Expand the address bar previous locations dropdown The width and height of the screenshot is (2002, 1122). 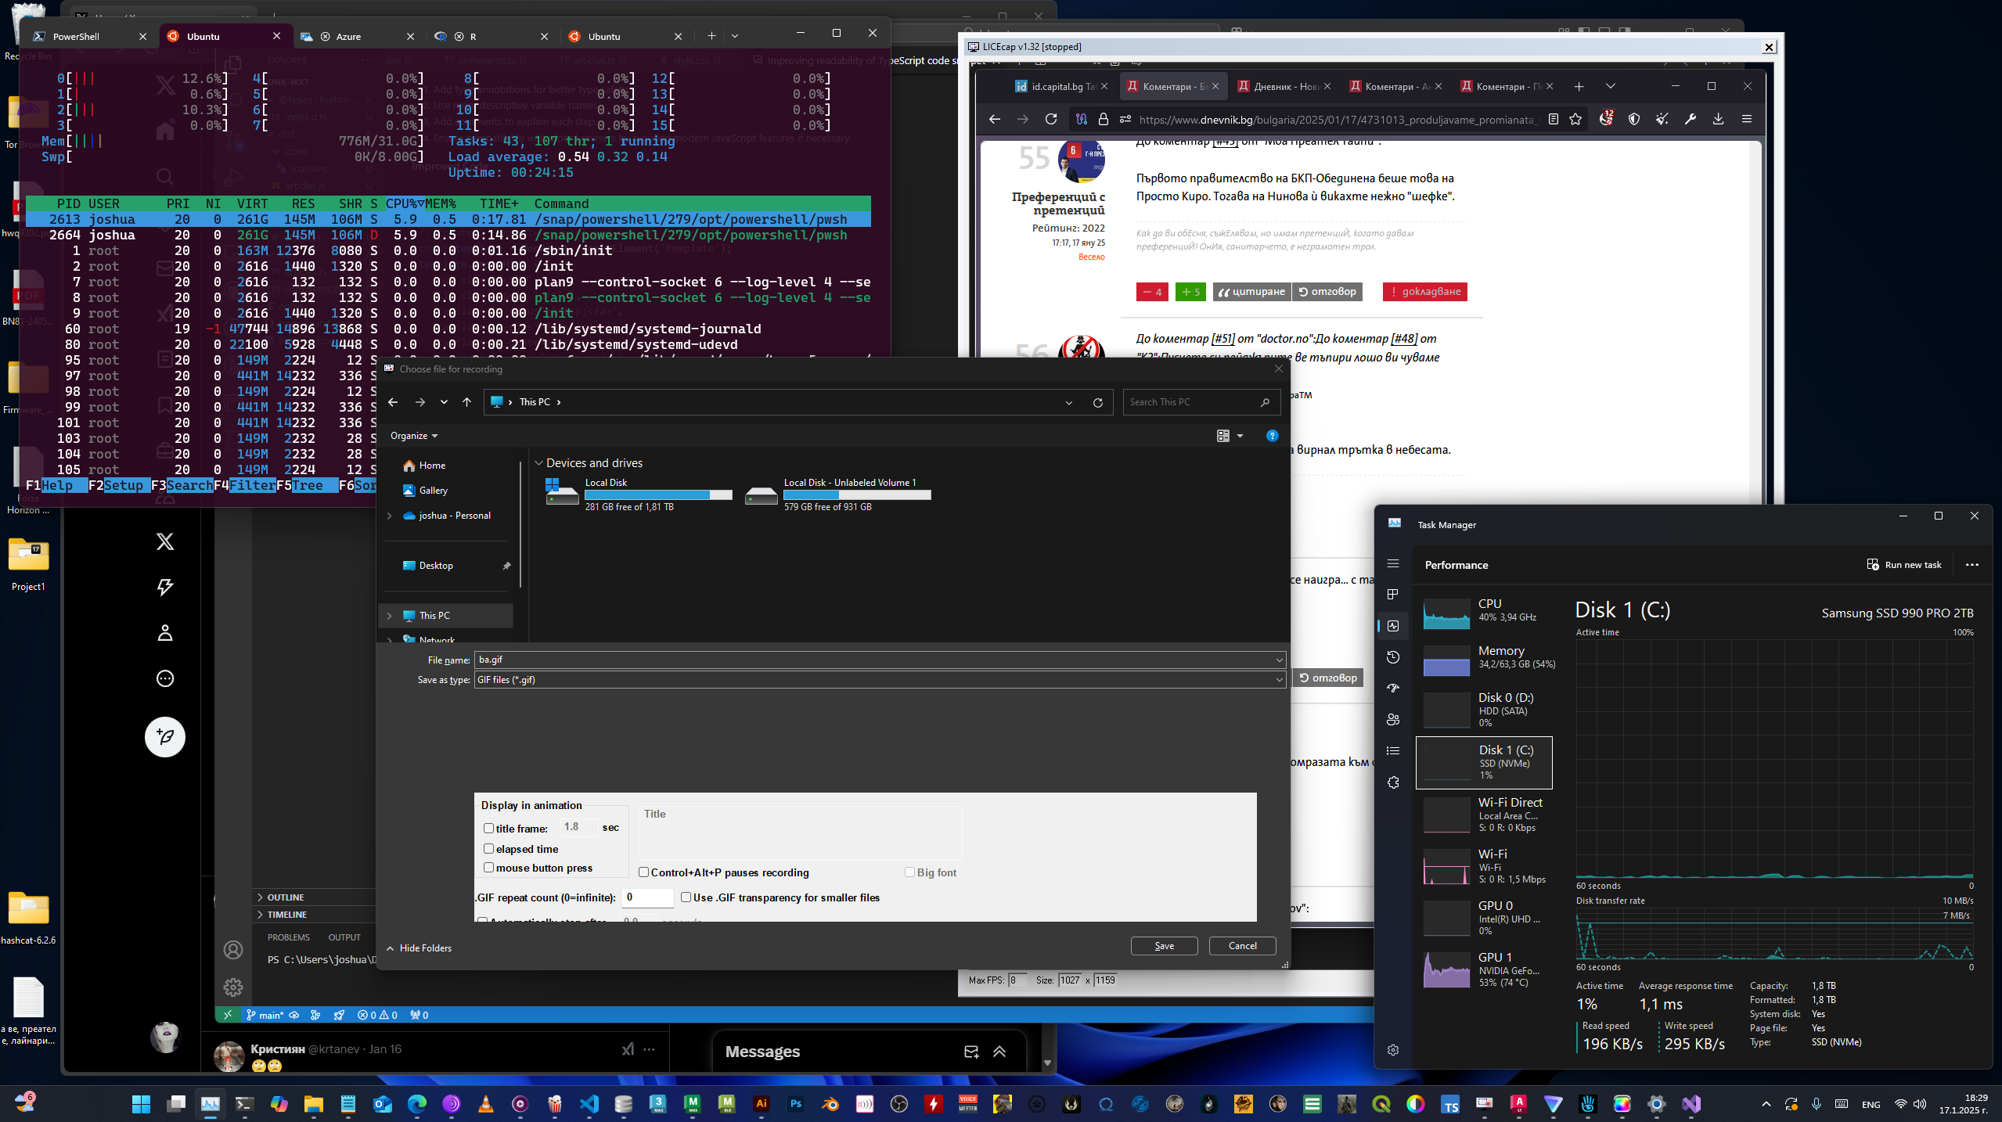click(x=1068, y=402)
